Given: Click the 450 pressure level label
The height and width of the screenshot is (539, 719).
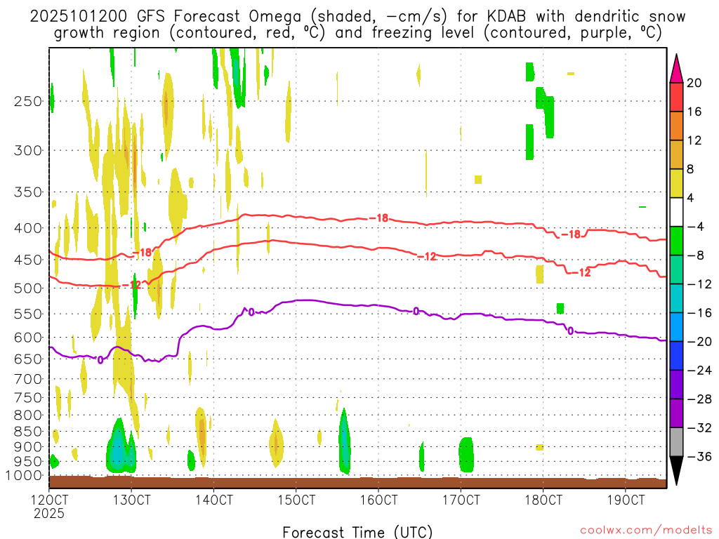Looking at the screenshot, I should click(28, 260).
